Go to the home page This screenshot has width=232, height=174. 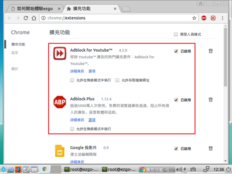tap(34, 18)
